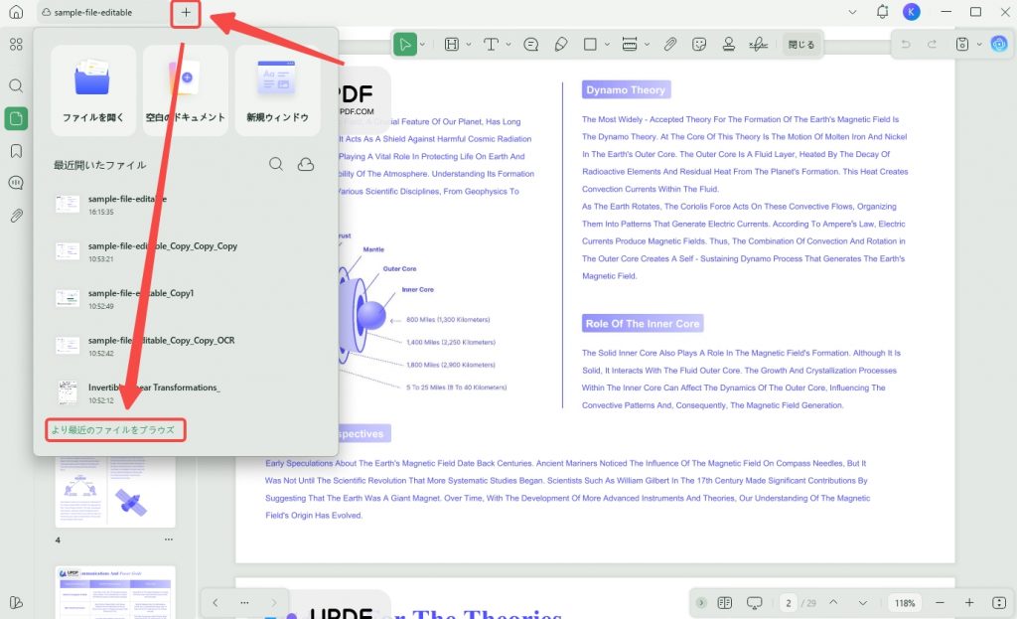Toggle two-page view mode

(724, 603)
